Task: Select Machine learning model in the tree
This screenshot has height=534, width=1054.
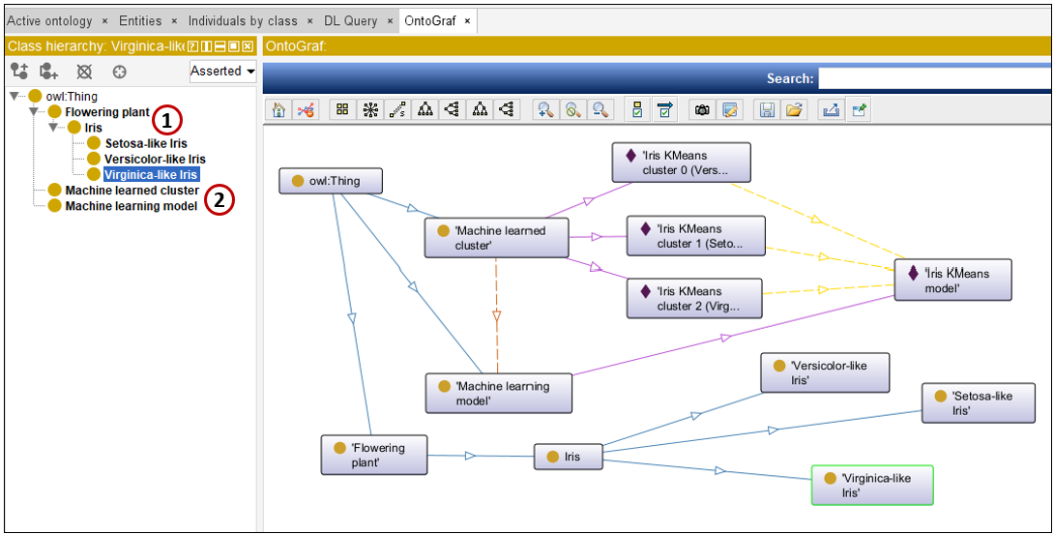Action: [132, 206]
